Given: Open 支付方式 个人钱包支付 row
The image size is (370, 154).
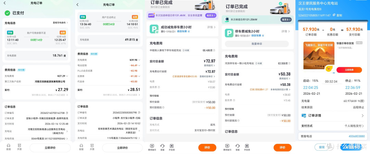Looking at the screenshot, I should [333, 126].
